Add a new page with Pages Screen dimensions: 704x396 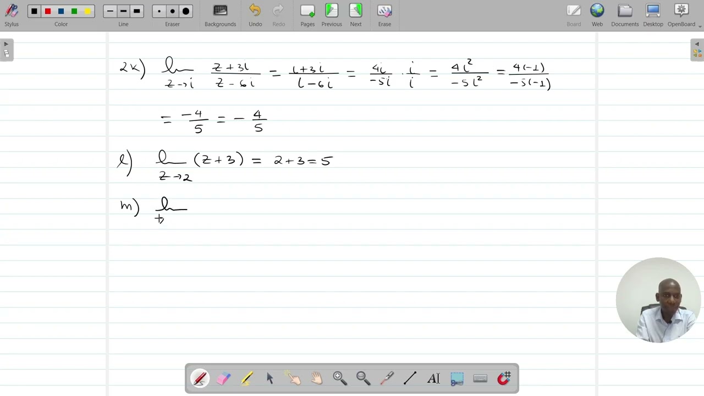pos(307,15)
